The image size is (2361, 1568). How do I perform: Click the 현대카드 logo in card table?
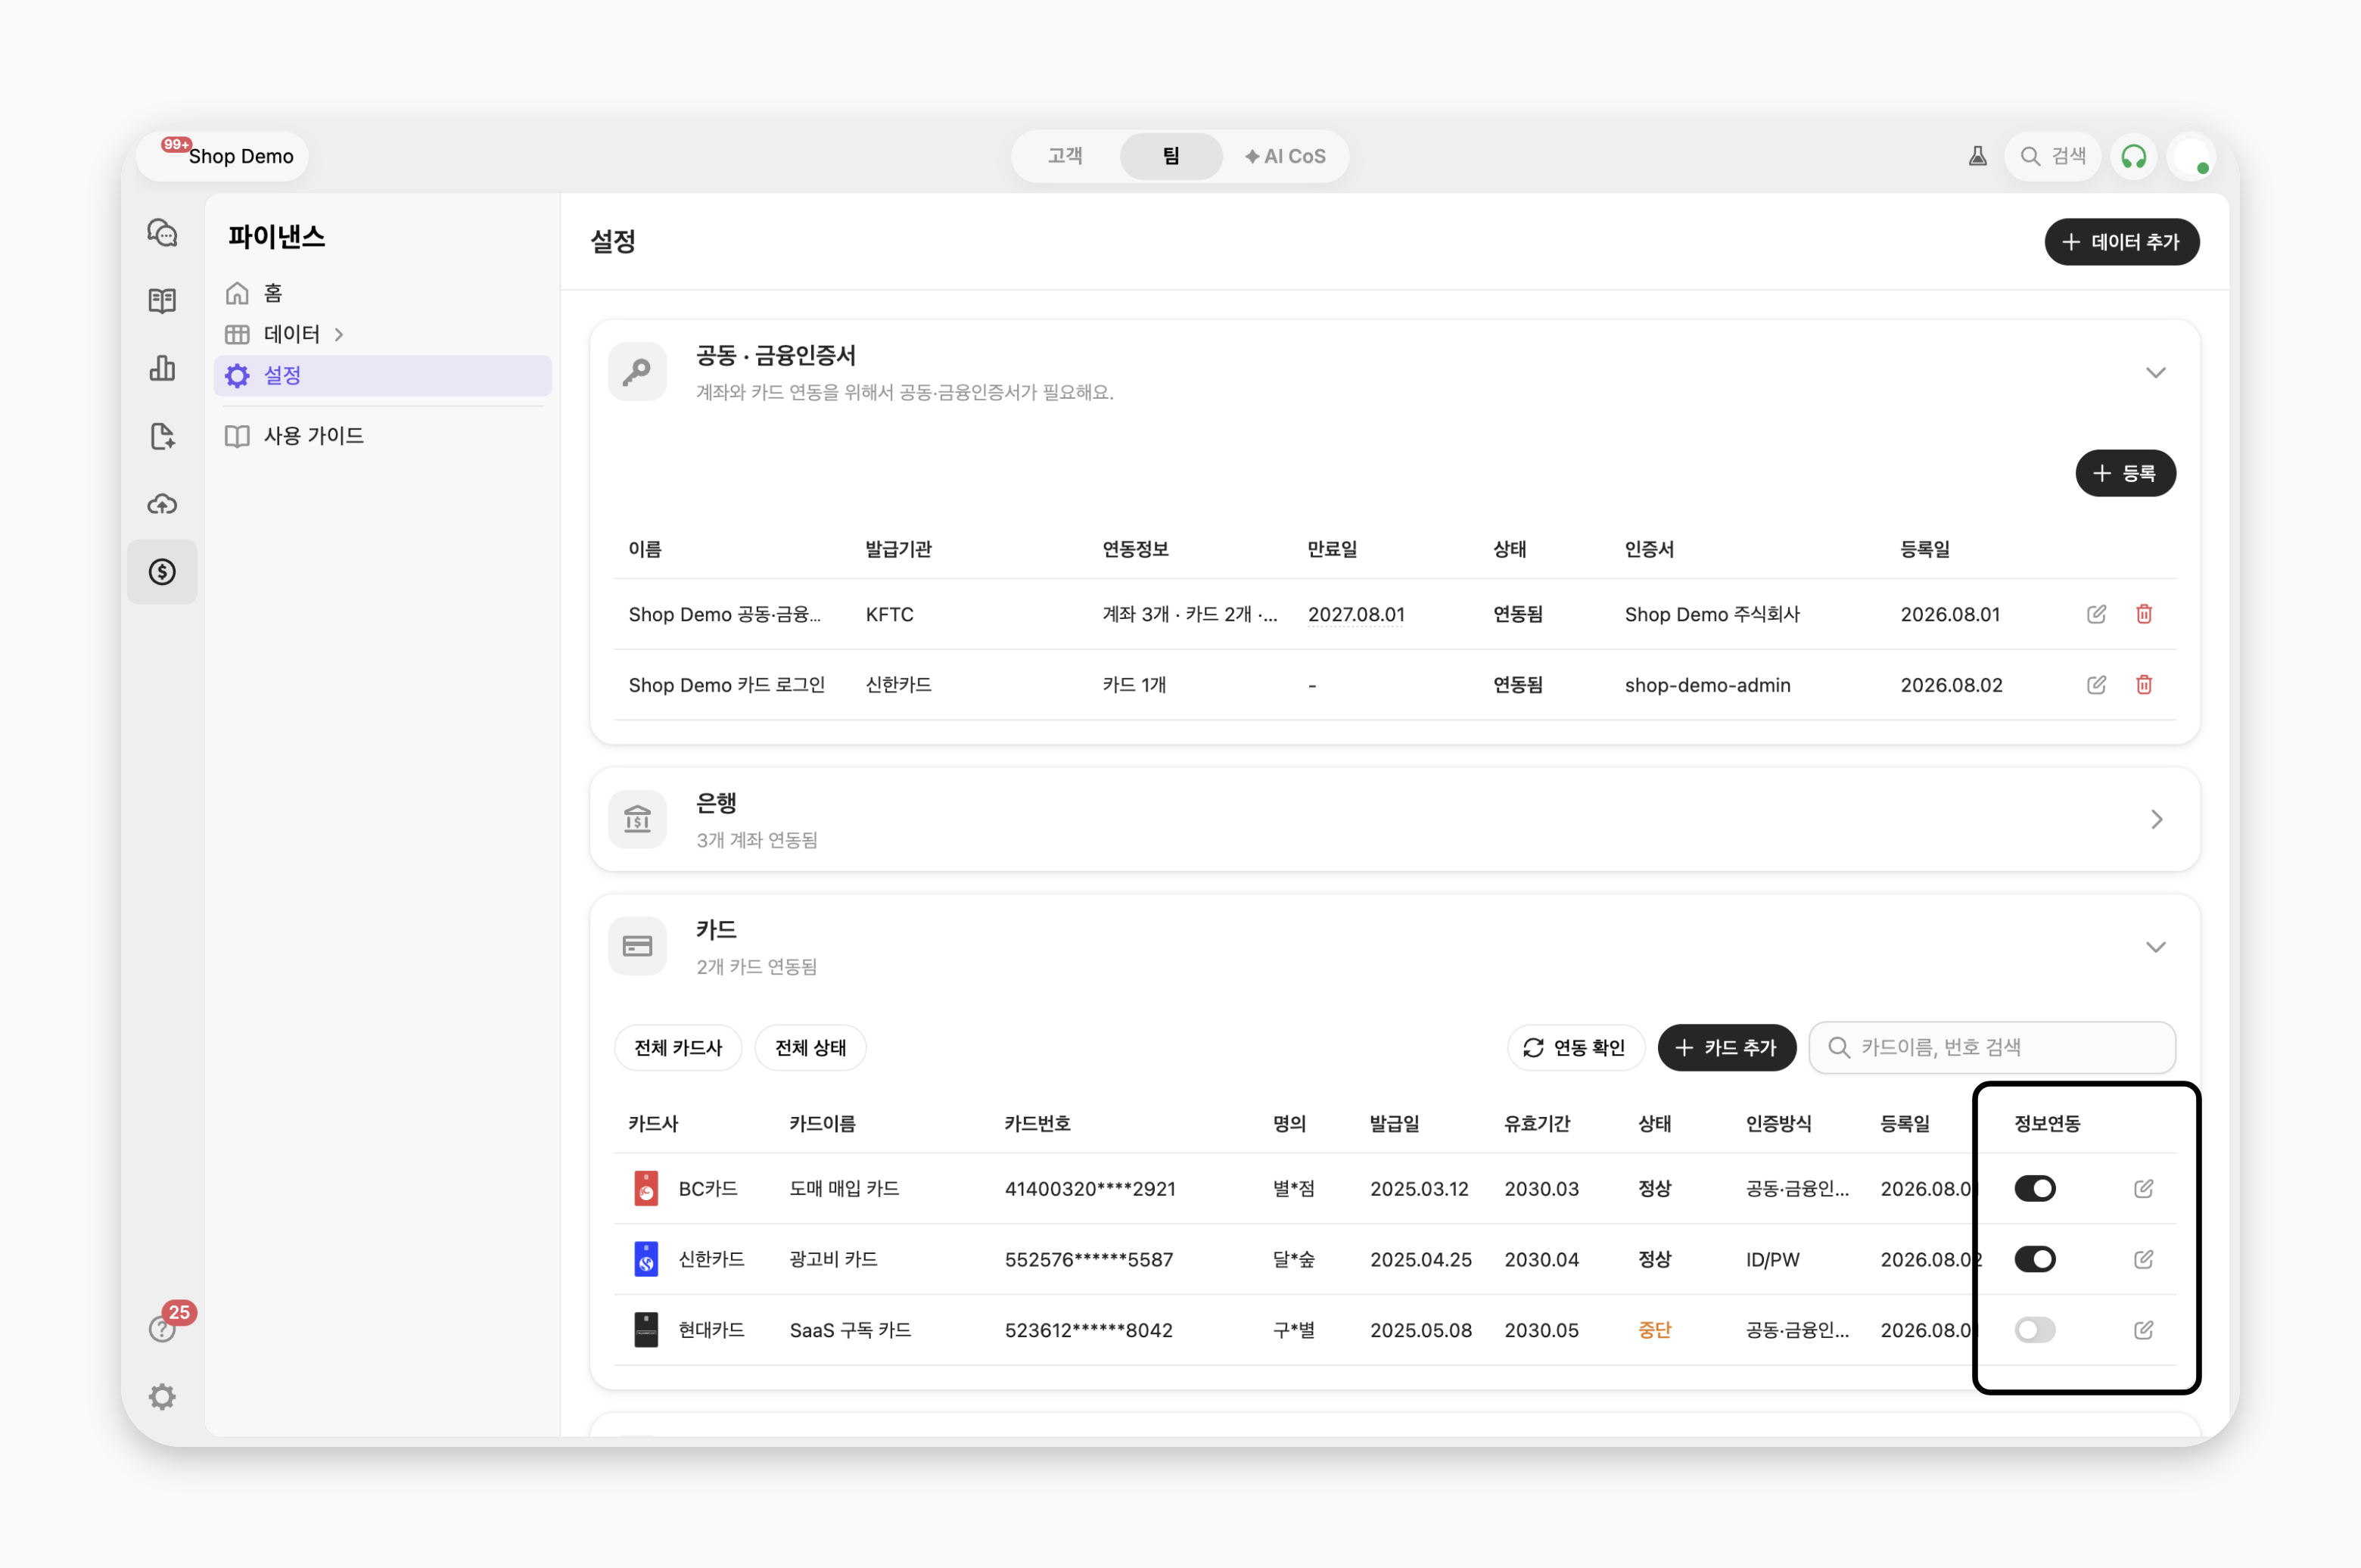pos(646,1330)
